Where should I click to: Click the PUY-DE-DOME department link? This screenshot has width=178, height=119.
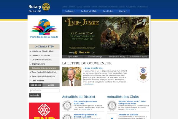tap(131, 7)
